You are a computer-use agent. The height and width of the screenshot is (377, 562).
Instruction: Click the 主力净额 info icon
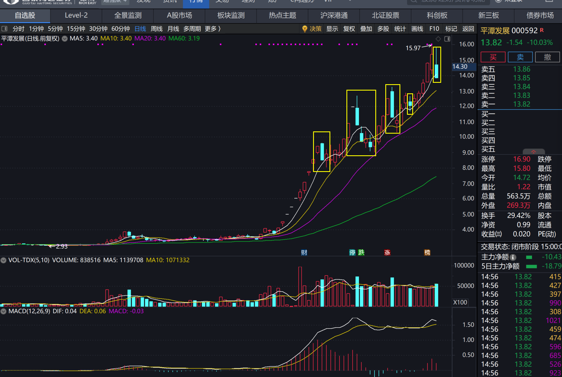513,257
